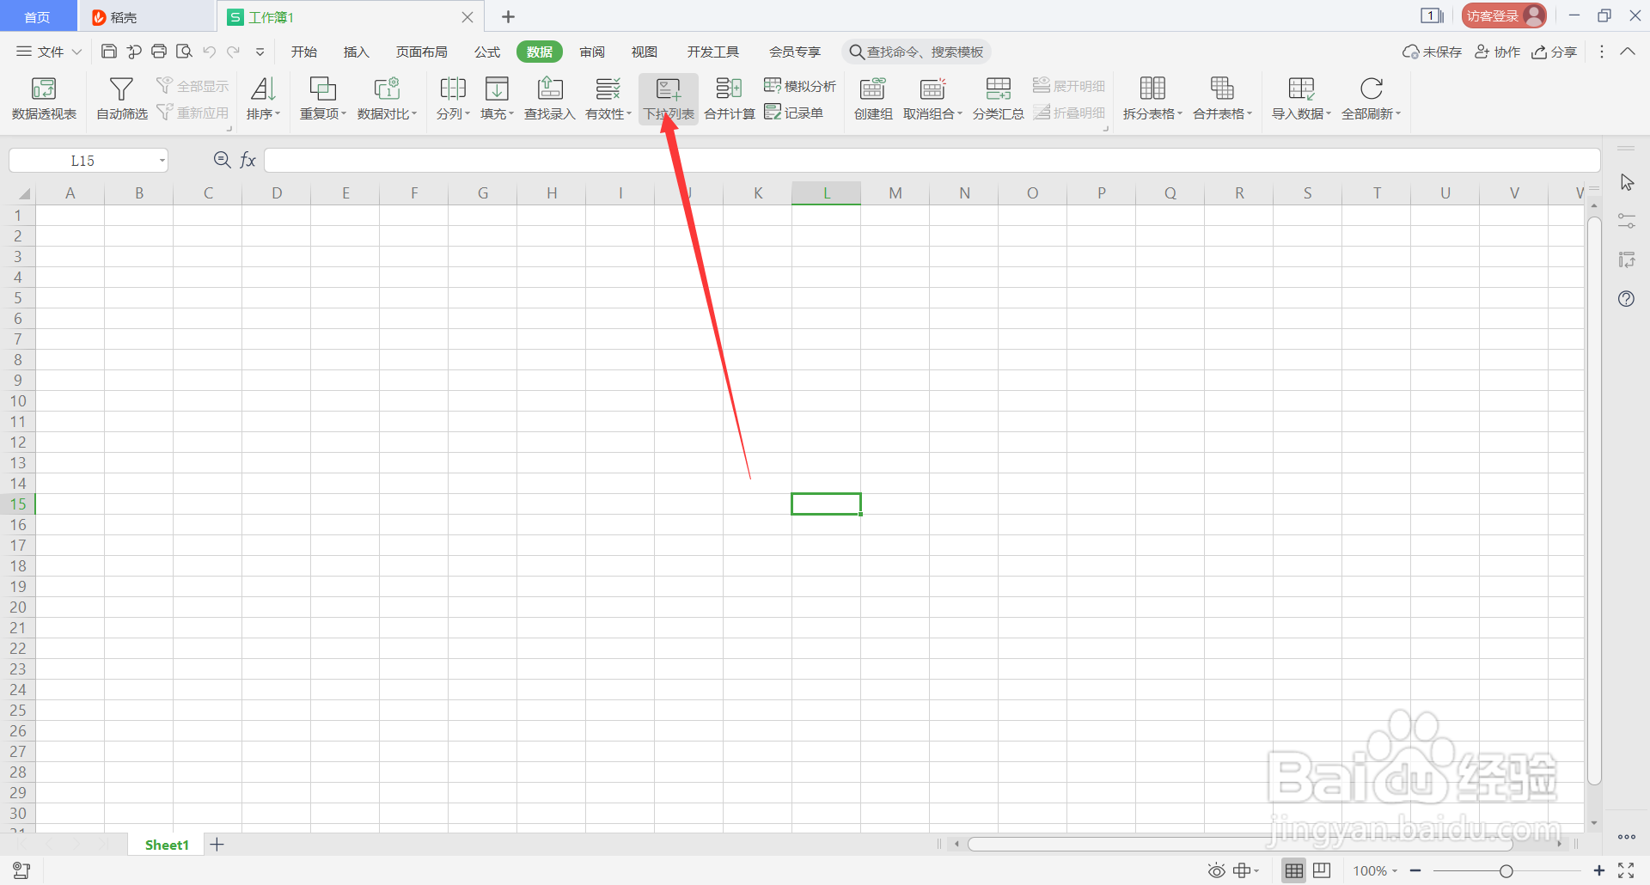Expand quick access toolbar customize arrow

[260, 52]
